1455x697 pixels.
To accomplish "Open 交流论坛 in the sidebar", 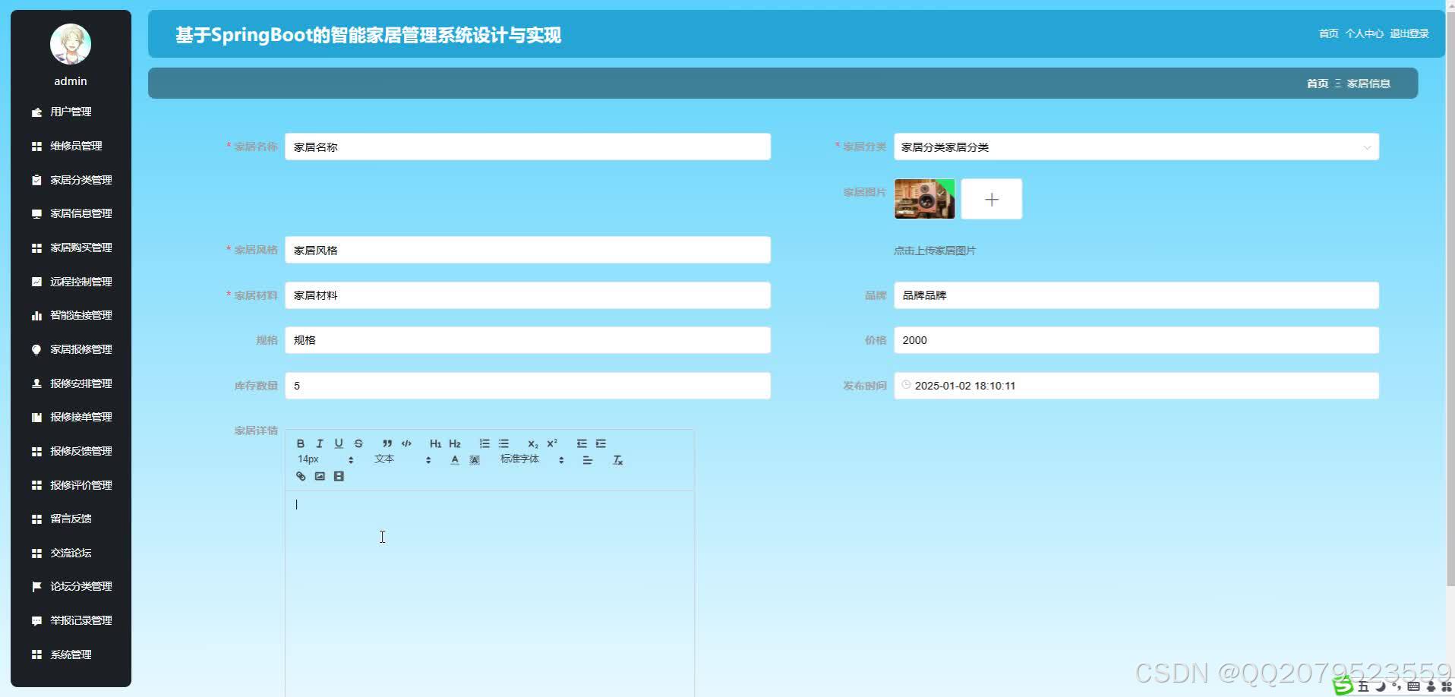I will coord(71,553).
